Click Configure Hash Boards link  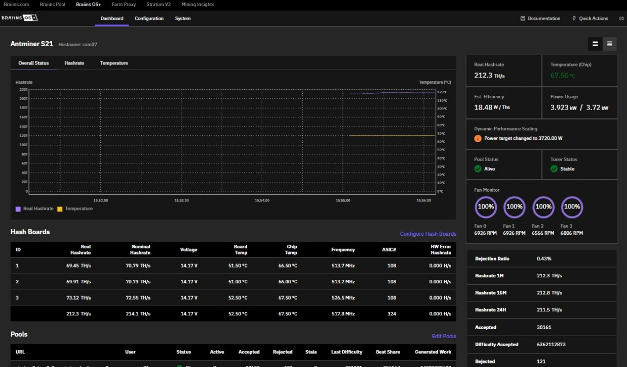click(x=428, y=234)
